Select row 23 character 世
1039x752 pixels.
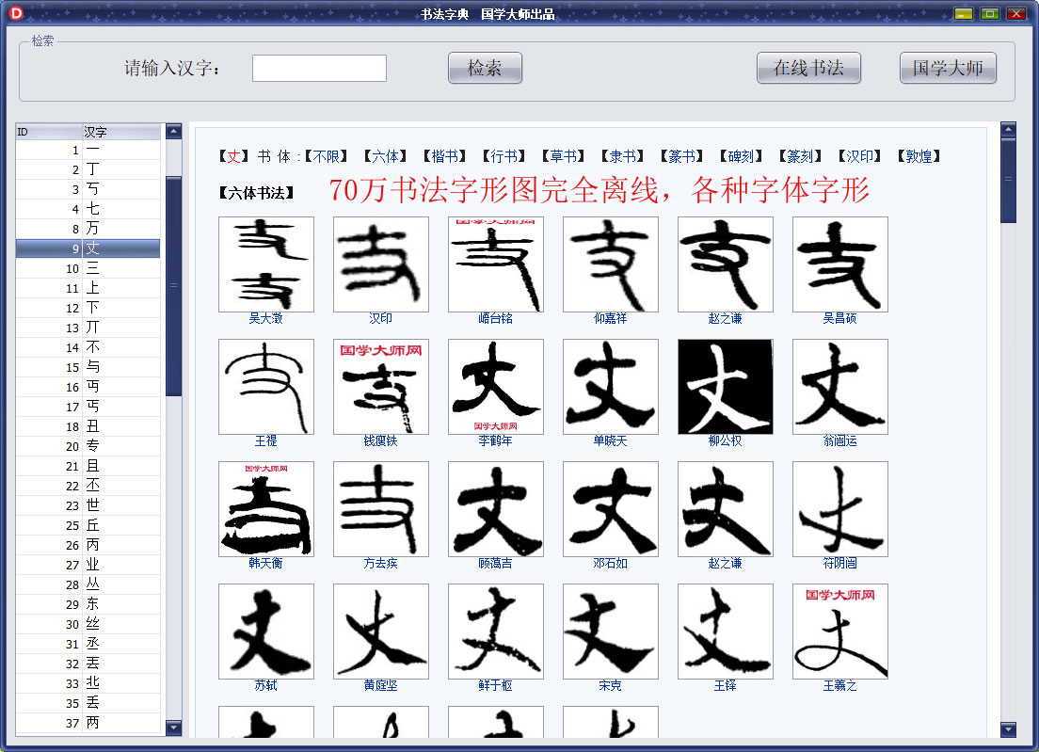coord(88,505)
